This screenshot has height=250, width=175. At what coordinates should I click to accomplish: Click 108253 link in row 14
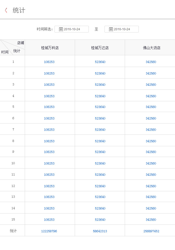pos(49,208)
